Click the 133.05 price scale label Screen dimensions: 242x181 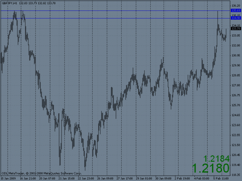[236, 36]
